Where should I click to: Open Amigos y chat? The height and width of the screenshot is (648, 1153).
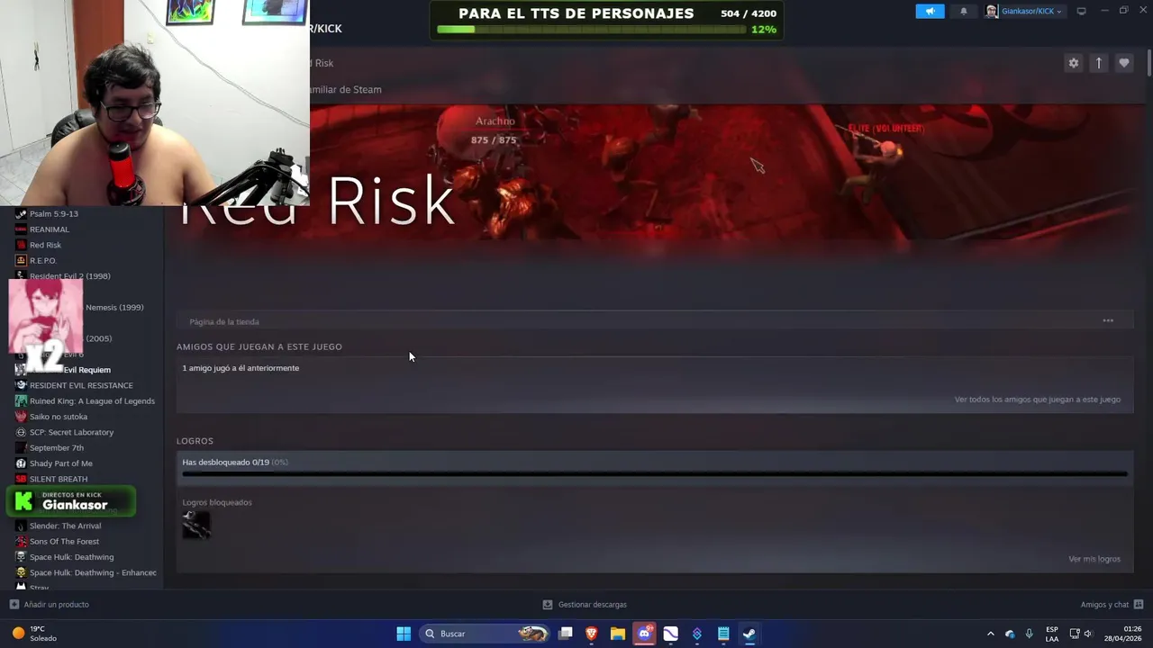[1112, 605]
